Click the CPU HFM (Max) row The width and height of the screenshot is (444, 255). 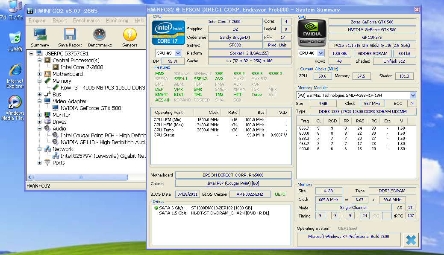221,125
